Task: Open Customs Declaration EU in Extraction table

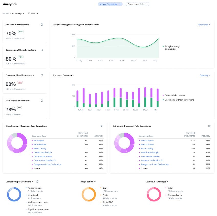Action: [x=152, y=160]
